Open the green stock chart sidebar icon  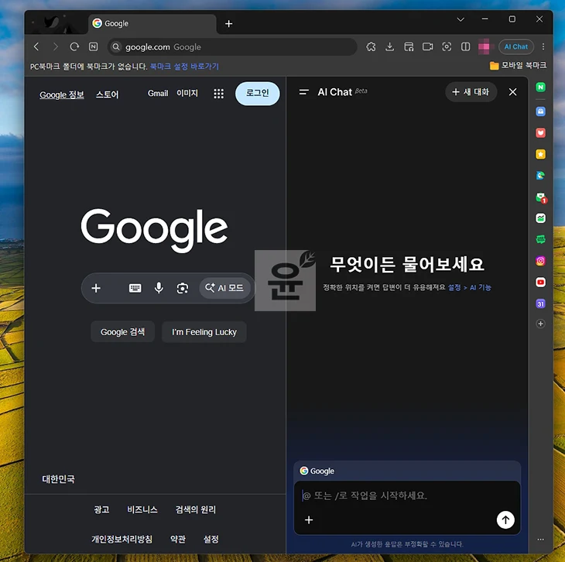pos(540,218)
